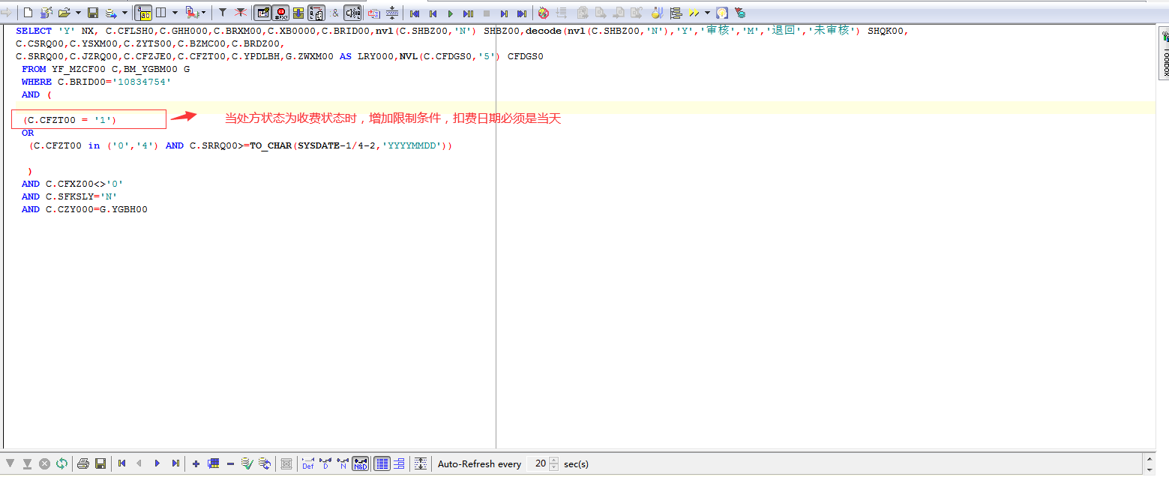The image size is (1169, 477).
Task: Remove filter with crossed-out funnel icon
Action: pyautogui.click(x=241, y=13)
